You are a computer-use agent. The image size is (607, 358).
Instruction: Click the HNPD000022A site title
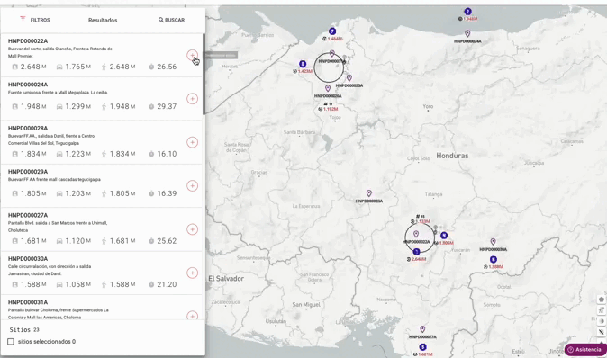coord(28,41)
